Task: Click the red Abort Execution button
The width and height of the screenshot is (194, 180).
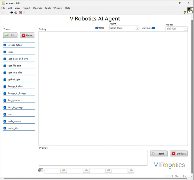Action: [20, 13]
